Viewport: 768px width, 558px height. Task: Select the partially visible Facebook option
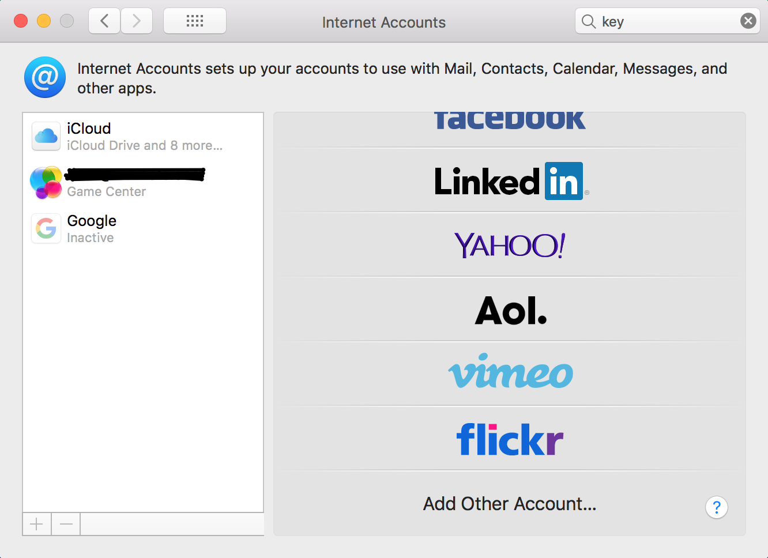[x=510, y=122]
